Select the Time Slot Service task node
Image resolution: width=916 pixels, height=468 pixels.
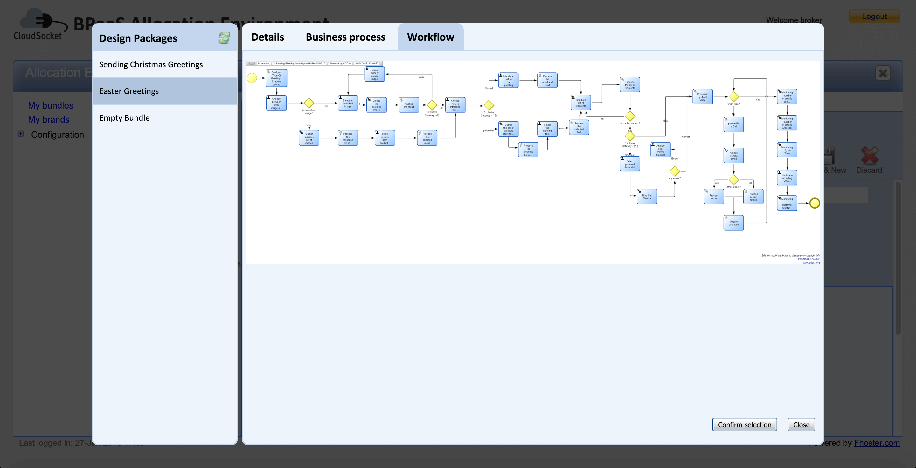tap(647, 196)
